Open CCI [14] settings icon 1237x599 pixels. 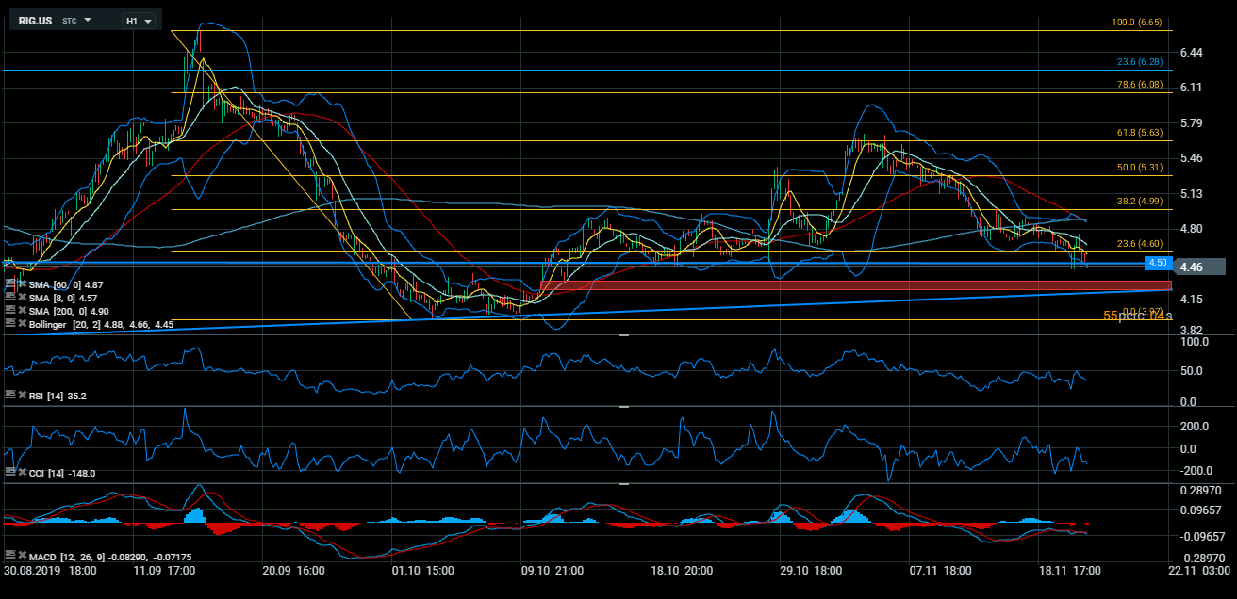(x=10, y=473)
